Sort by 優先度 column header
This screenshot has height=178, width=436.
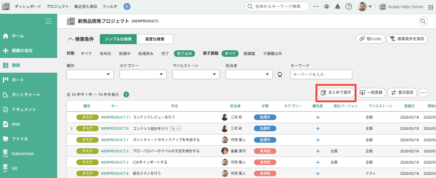point(318,106)
